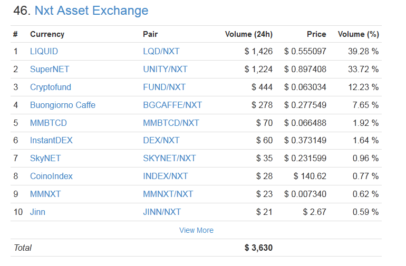Follow the UNITY/NXT pair link

coord(165,69)
